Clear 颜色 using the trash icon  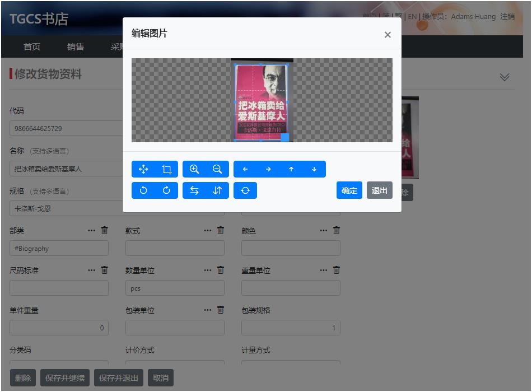tap(336, 230)
